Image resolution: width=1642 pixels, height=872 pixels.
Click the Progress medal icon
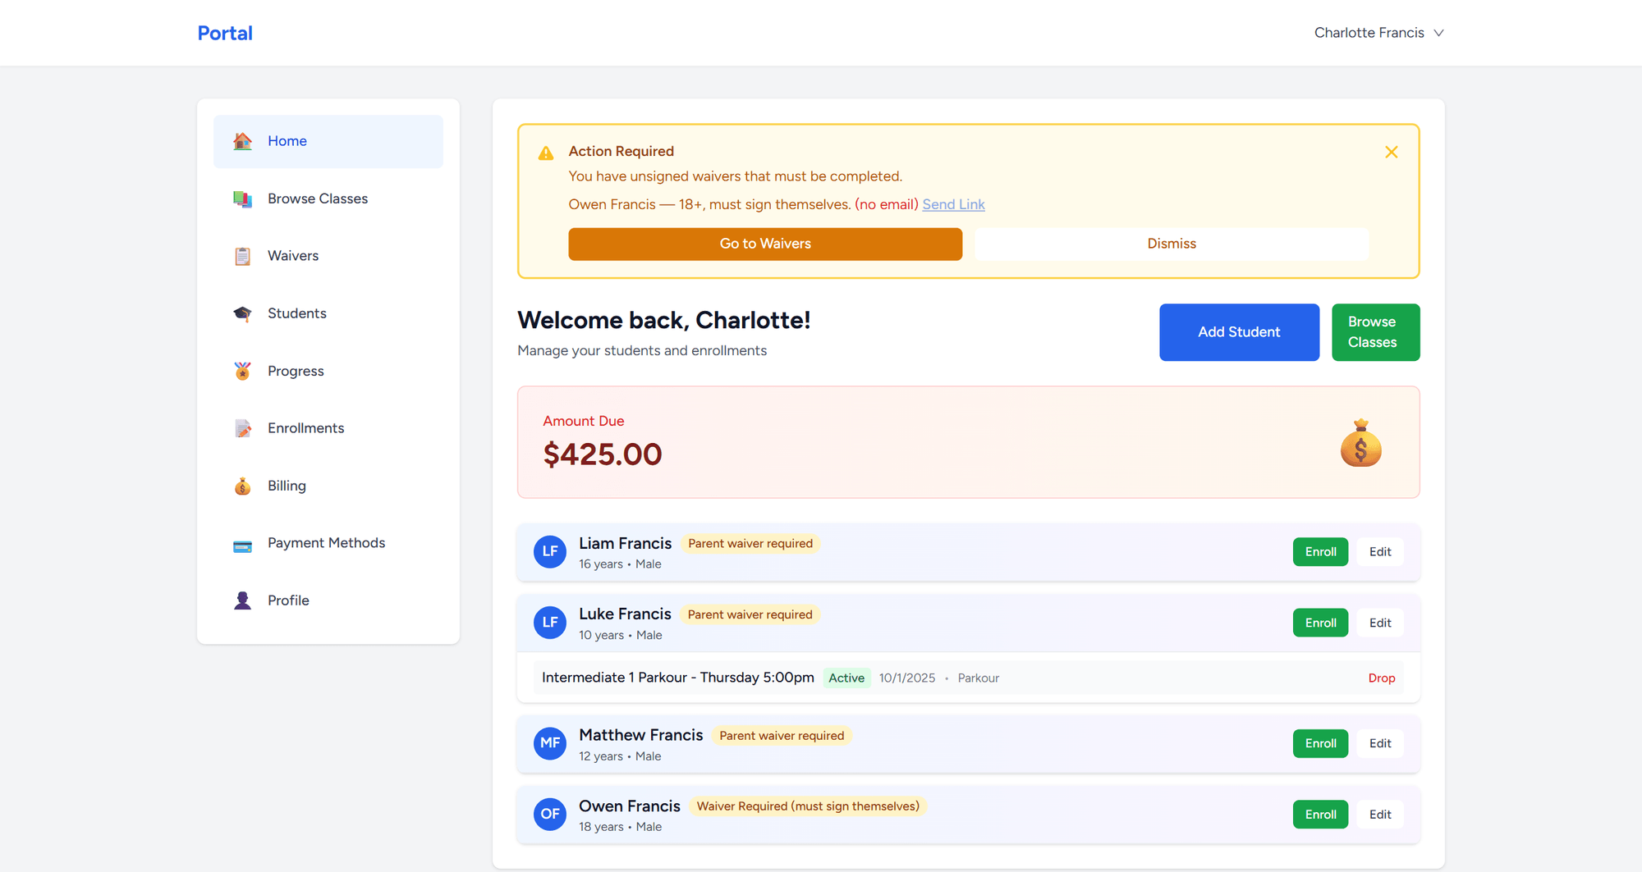click(x=242, y=371)
